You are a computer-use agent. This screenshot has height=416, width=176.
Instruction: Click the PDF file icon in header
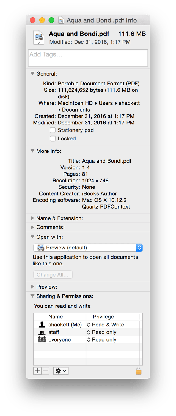(39, 38)
